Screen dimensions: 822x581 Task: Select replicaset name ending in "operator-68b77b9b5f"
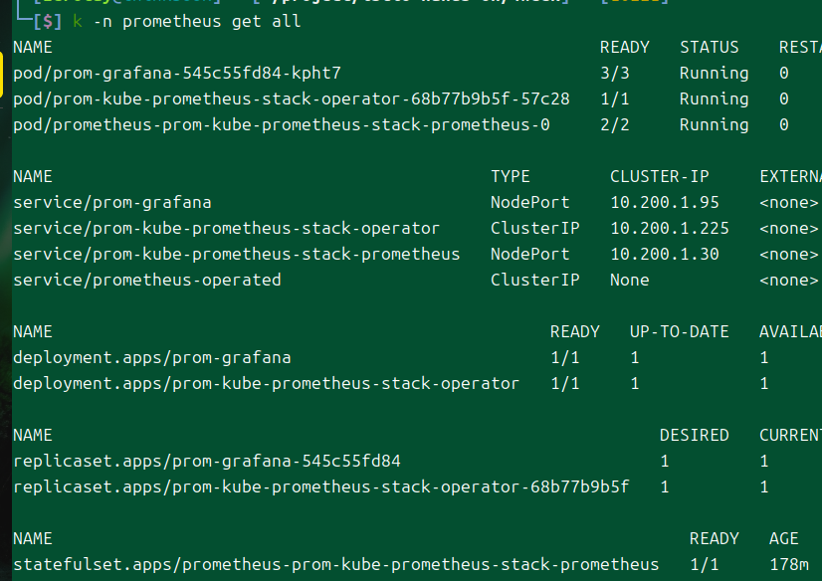click(321, 486)
